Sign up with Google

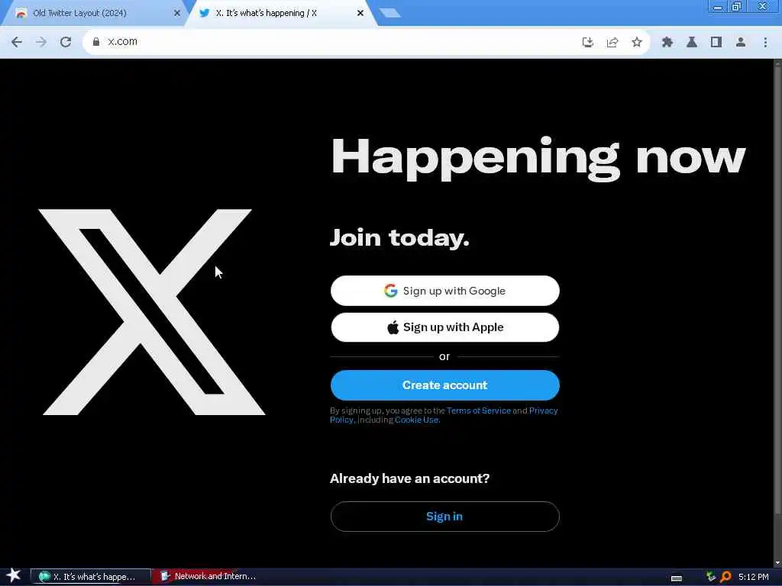pyautogui.click(x=445, y=291)
